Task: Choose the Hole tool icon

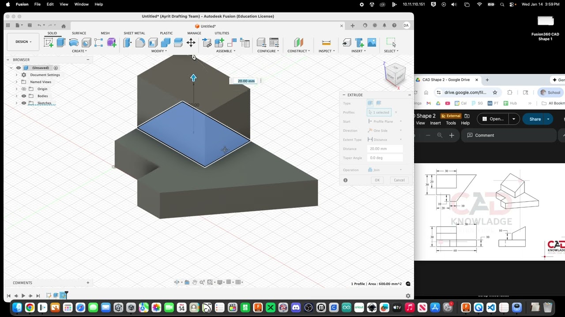Action: [x=86, y=42]
